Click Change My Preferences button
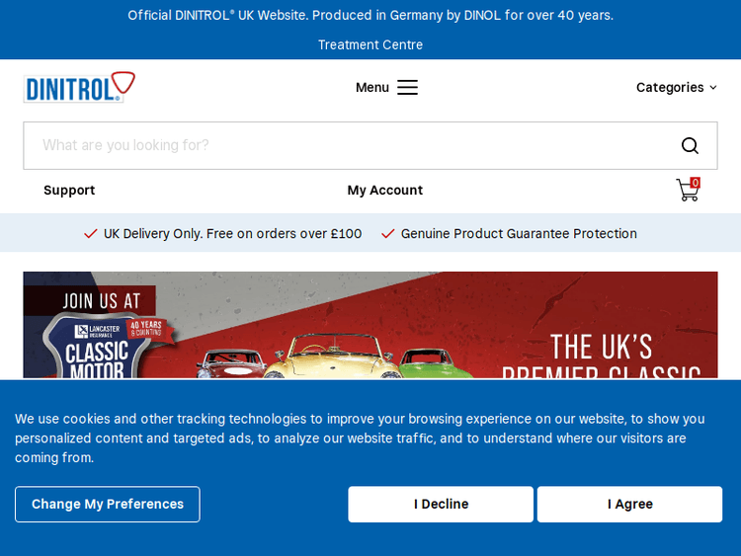This screenshot has width=741, height=556. click(x=108, y=504)
